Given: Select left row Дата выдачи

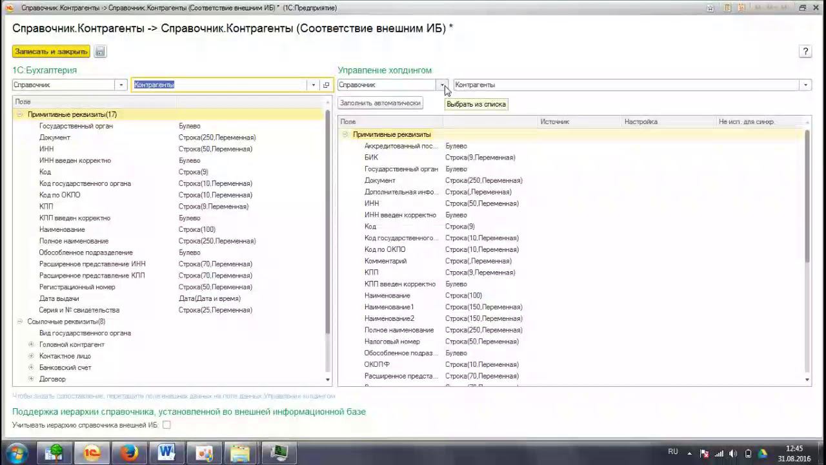Looking at the screenshot, I should pyautogui.click(x=168, y=298).
